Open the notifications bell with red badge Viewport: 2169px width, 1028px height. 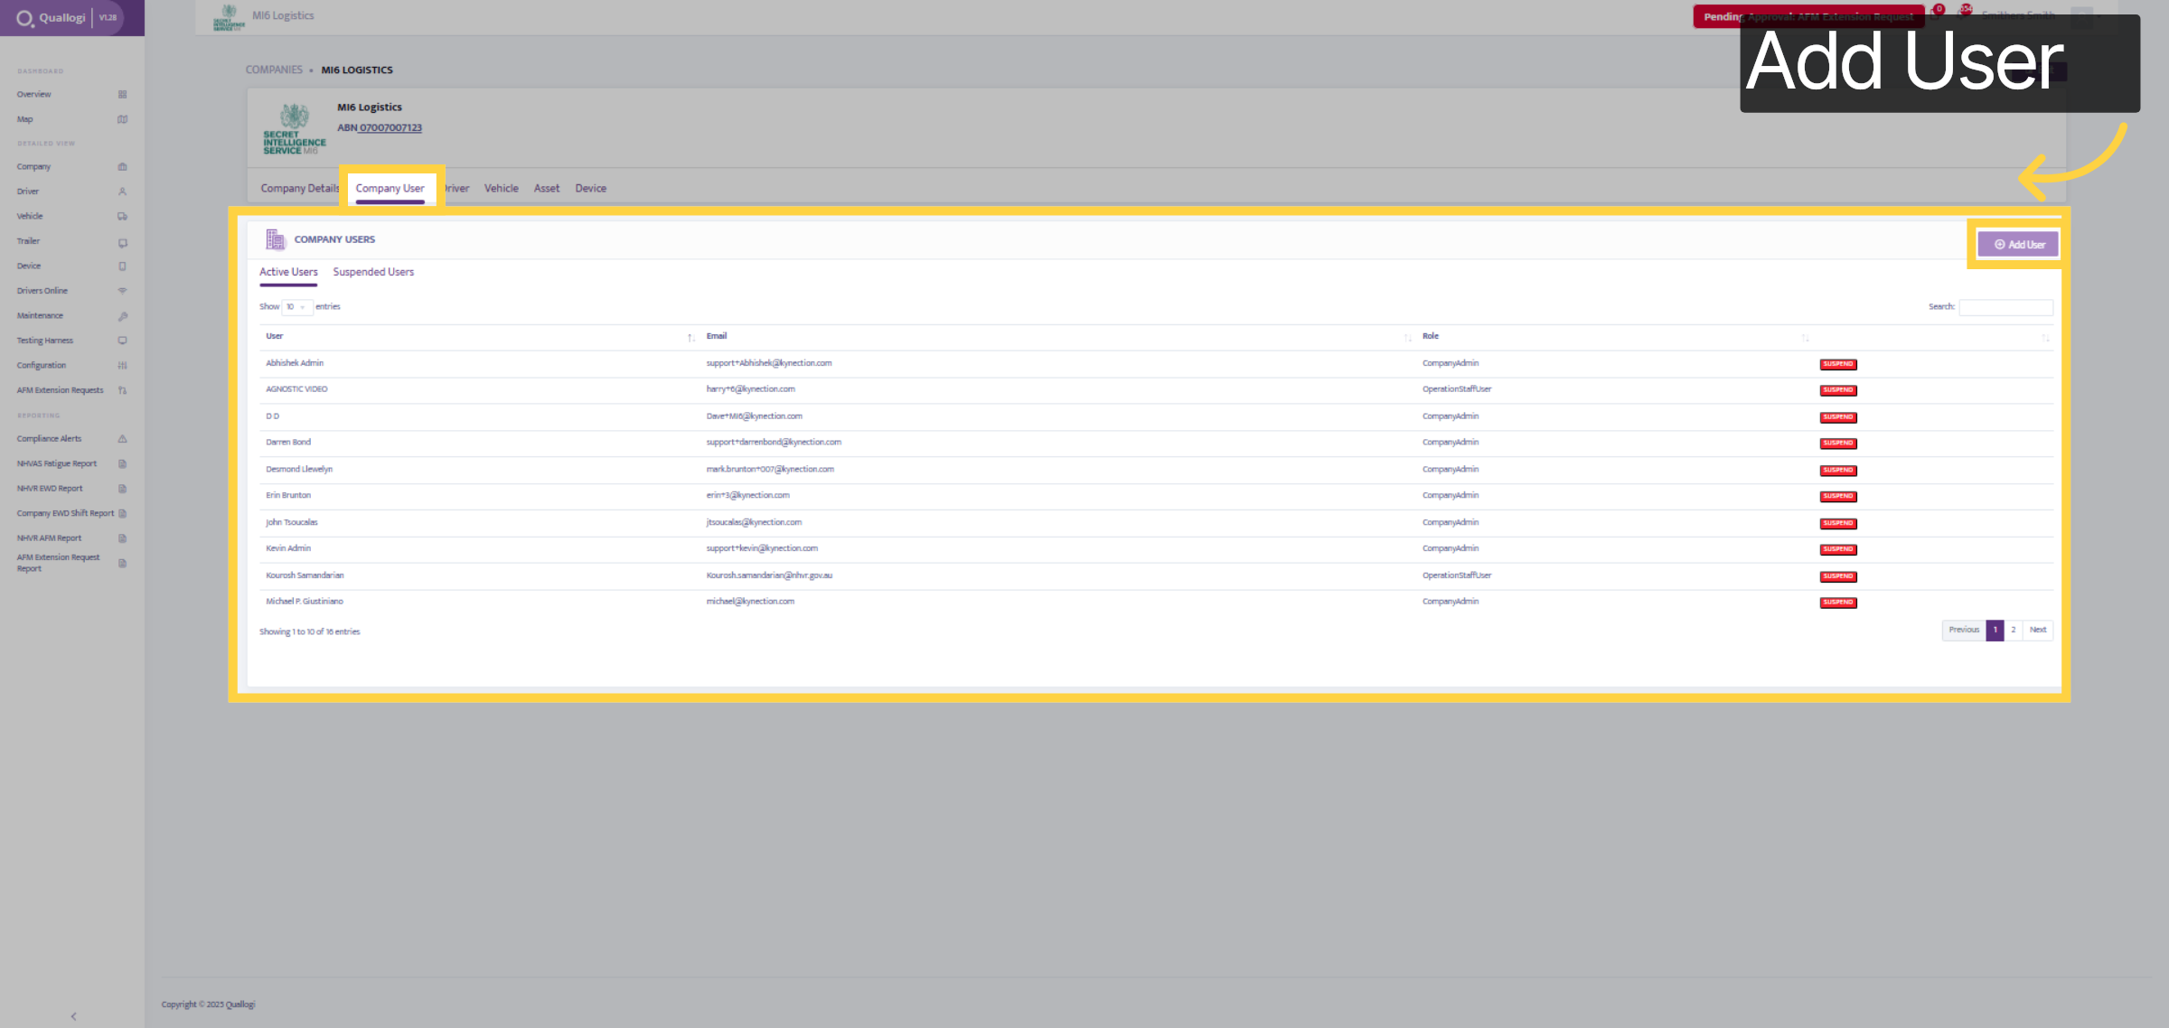[1964, 12]
